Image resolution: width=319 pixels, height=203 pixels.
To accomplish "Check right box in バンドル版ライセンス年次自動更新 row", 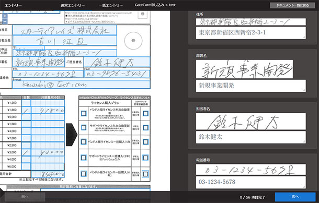I will [x=145, y=113].
